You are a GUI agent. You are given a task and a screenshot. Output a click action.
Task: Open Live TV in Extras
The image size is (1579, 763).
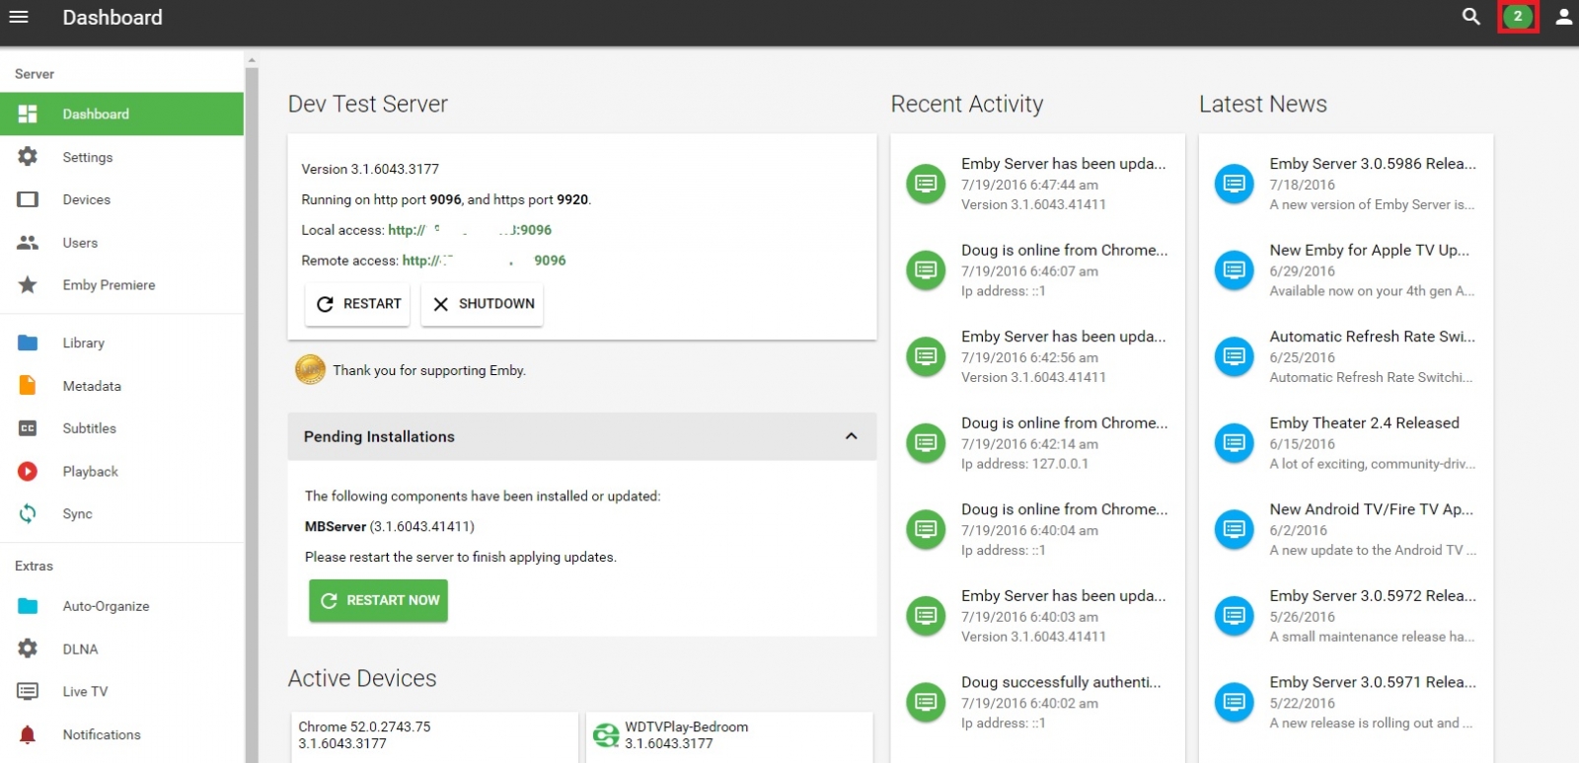tap(85, 692)
